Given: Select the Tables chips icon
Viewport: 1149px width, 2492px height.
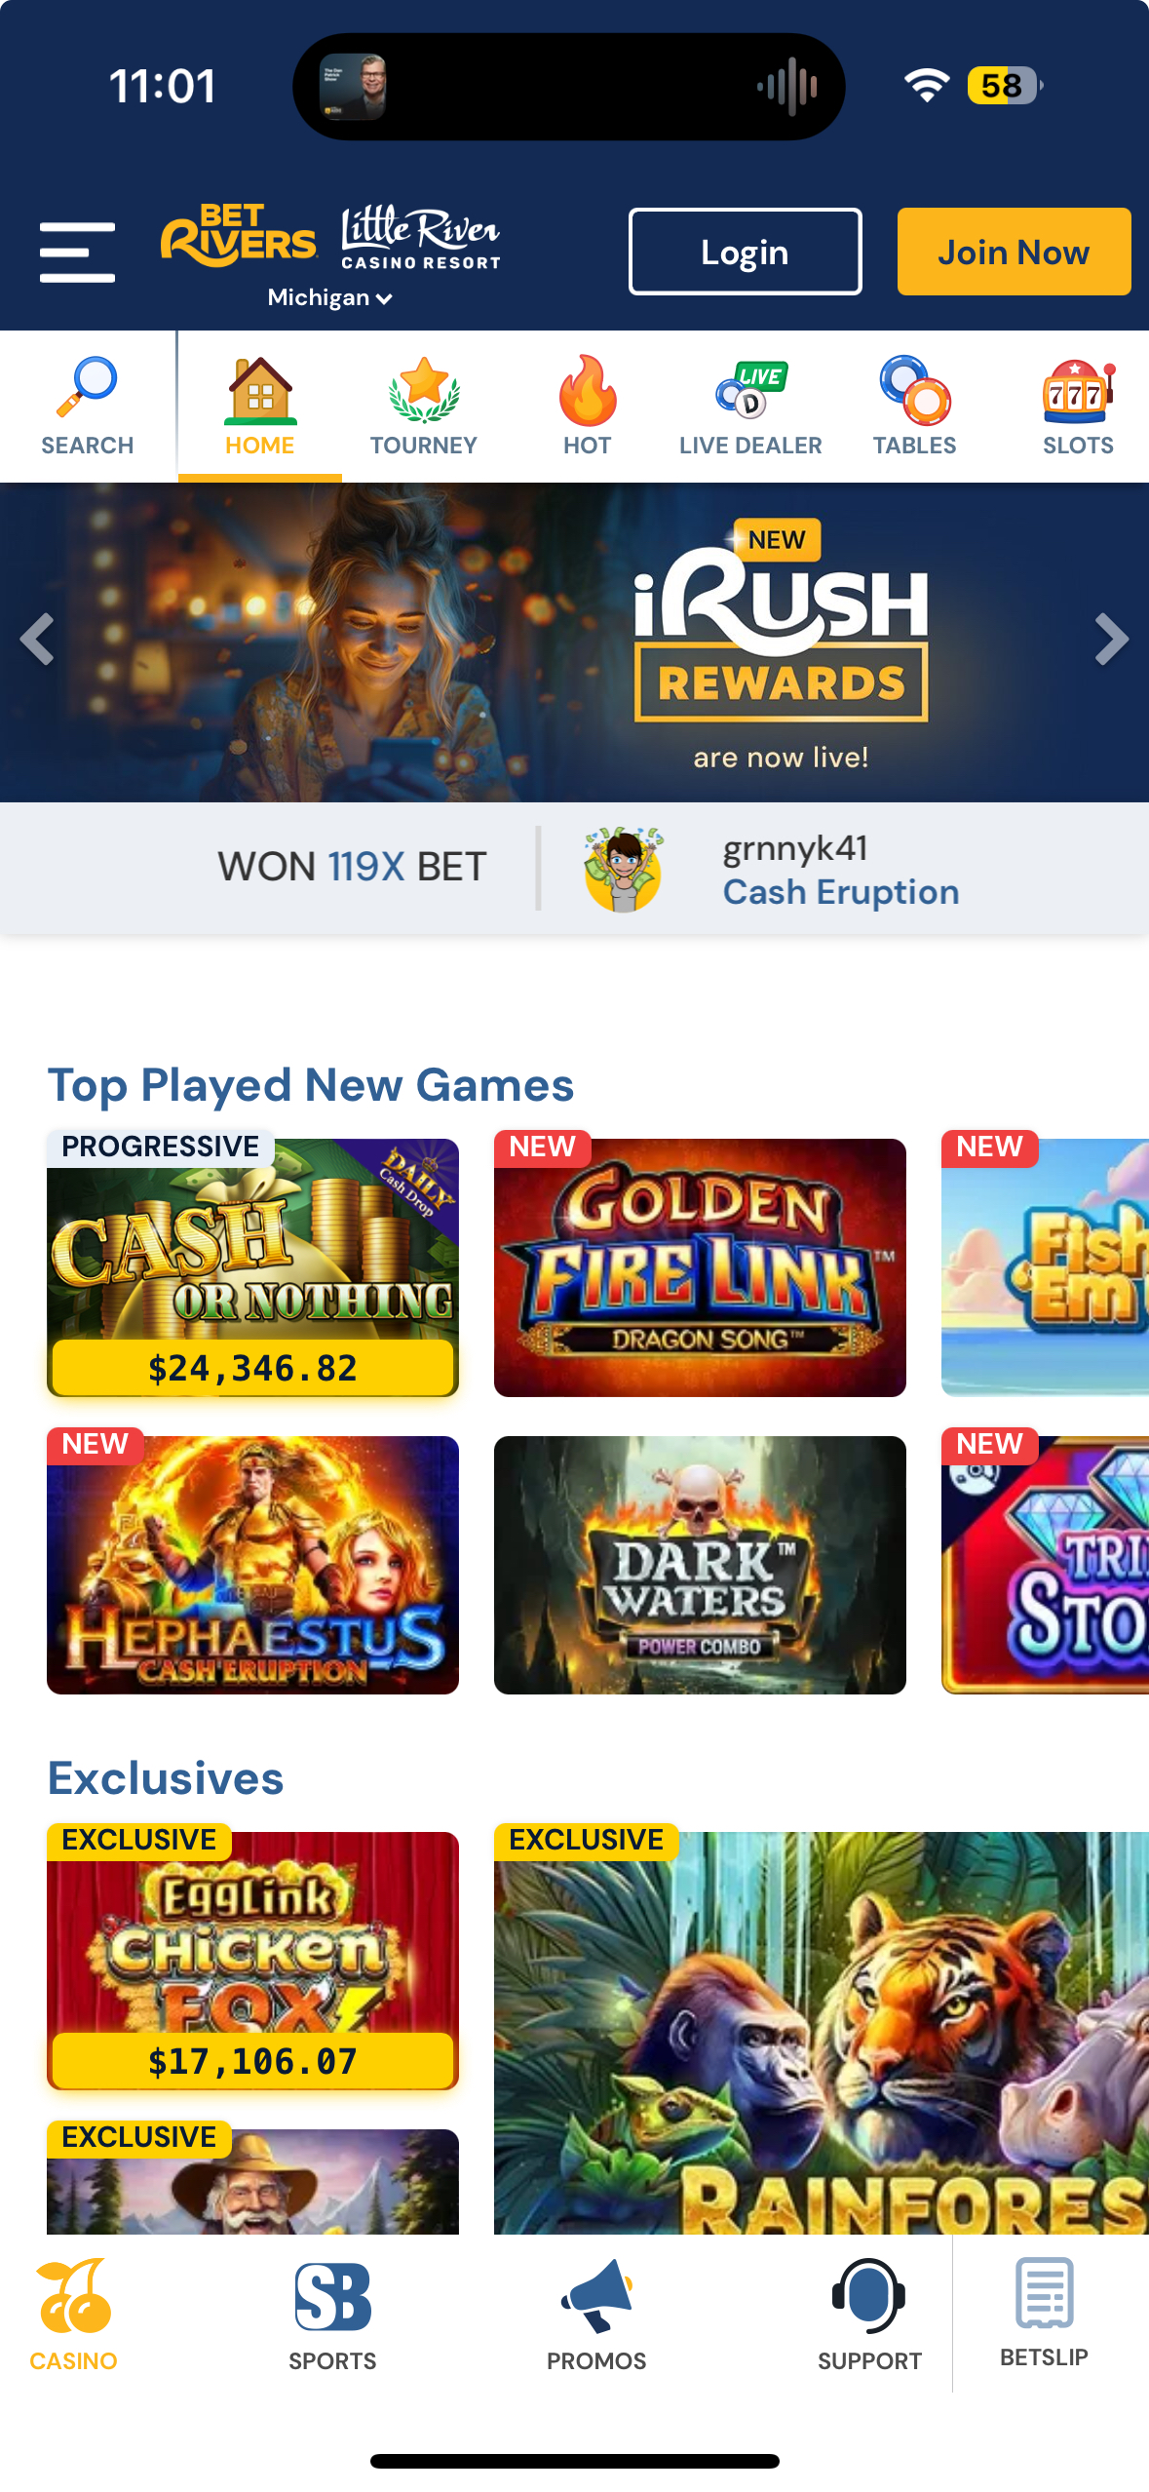Looking at the screenshot, I should [915, 390].
